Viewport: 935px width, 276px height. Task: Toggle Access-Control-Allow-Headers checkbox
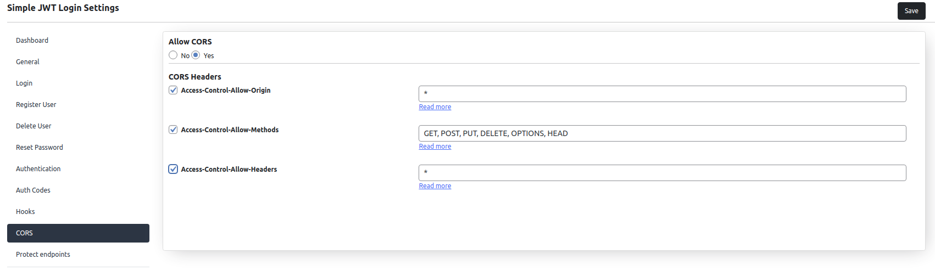(173, 169)
